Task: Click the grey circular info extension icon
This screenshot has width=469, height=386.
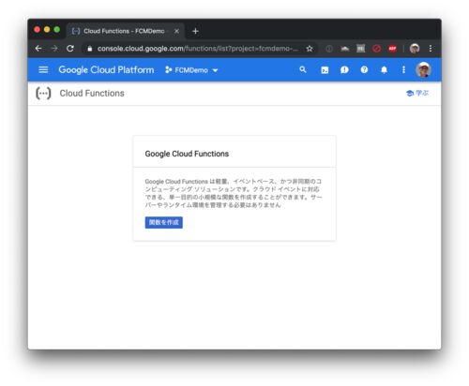Action: pyautogui.click(x=329, y=49)
